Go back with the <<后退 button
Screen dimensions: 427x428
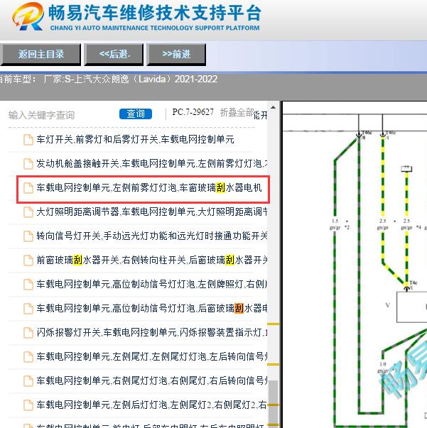(x=114, y=55)
